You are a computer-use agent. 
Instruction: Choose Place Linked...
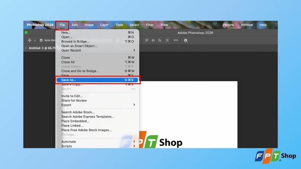[x=97, y=126]
